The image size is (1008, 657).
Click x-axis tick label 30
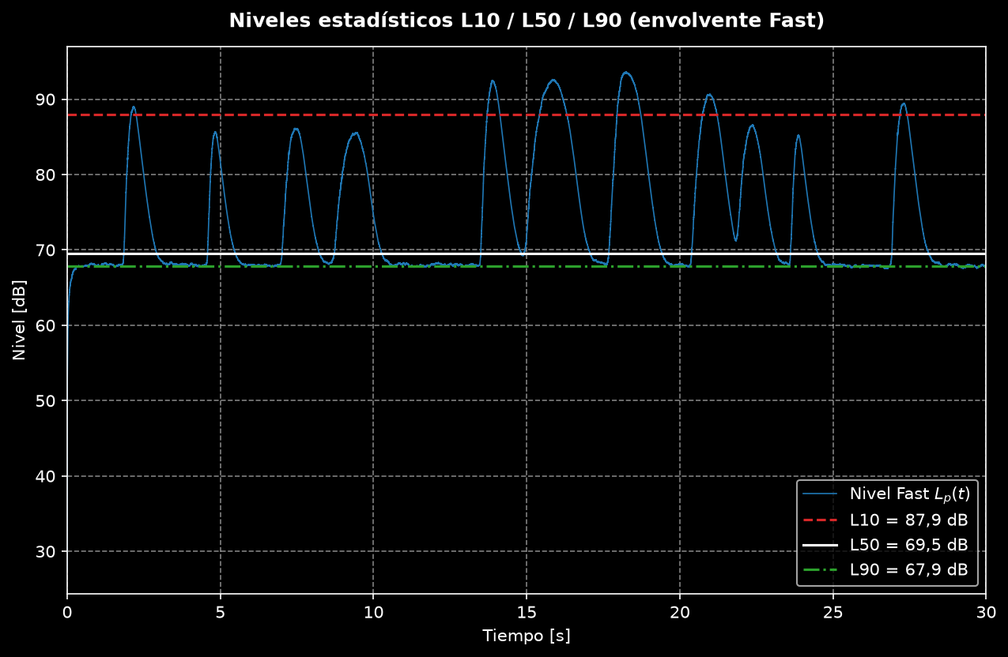click(x=985, y=611)
